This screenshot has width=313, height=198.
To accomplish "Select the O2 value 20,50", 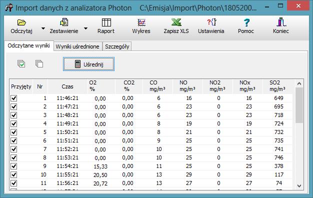I will tap(100, 175).
